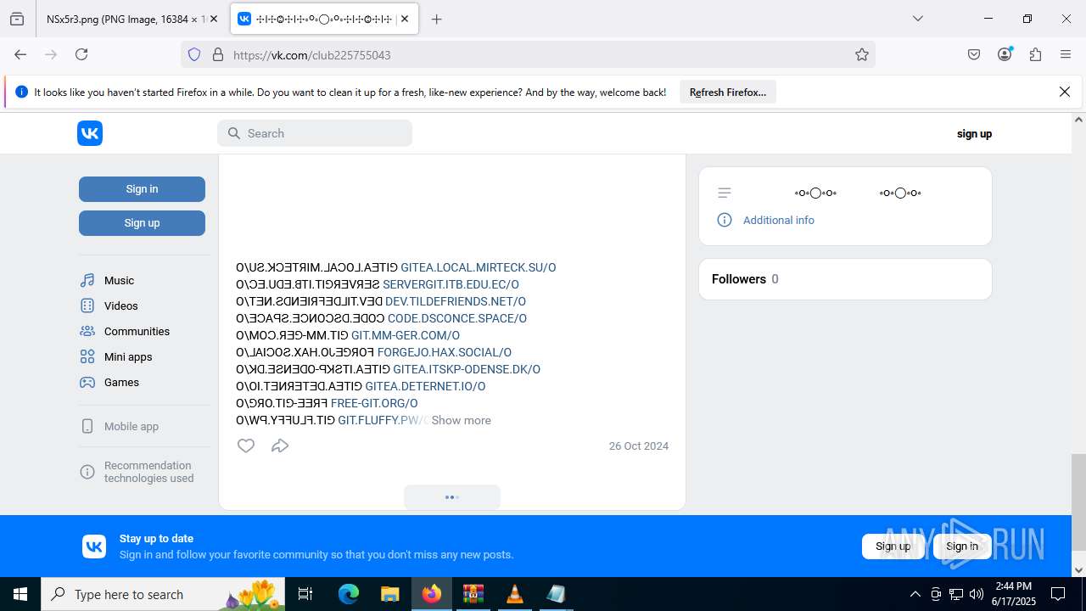The height and width of the screenshot is (611, 1086).
Task: Open a new browser tab
Action: click(436, 19)
